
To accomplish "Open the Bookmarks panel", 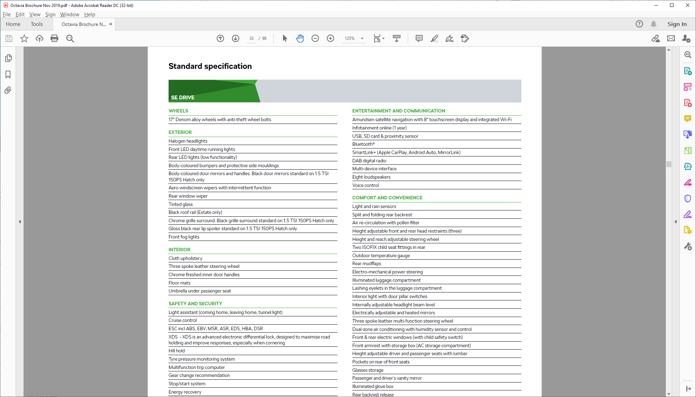I will [x=8, y=74].
